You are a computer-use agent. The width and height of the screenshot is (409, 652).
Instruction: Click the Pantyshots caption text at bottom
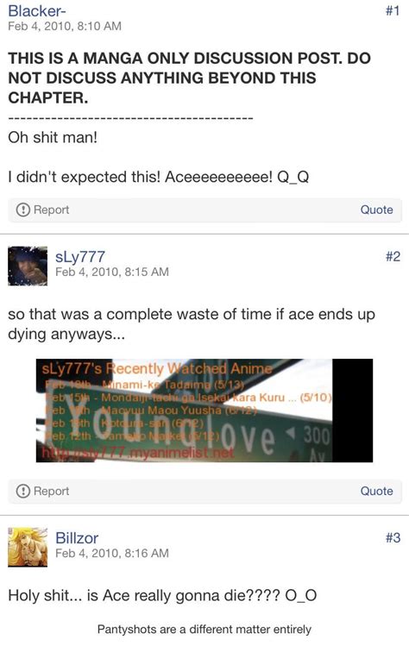point(204,629)
